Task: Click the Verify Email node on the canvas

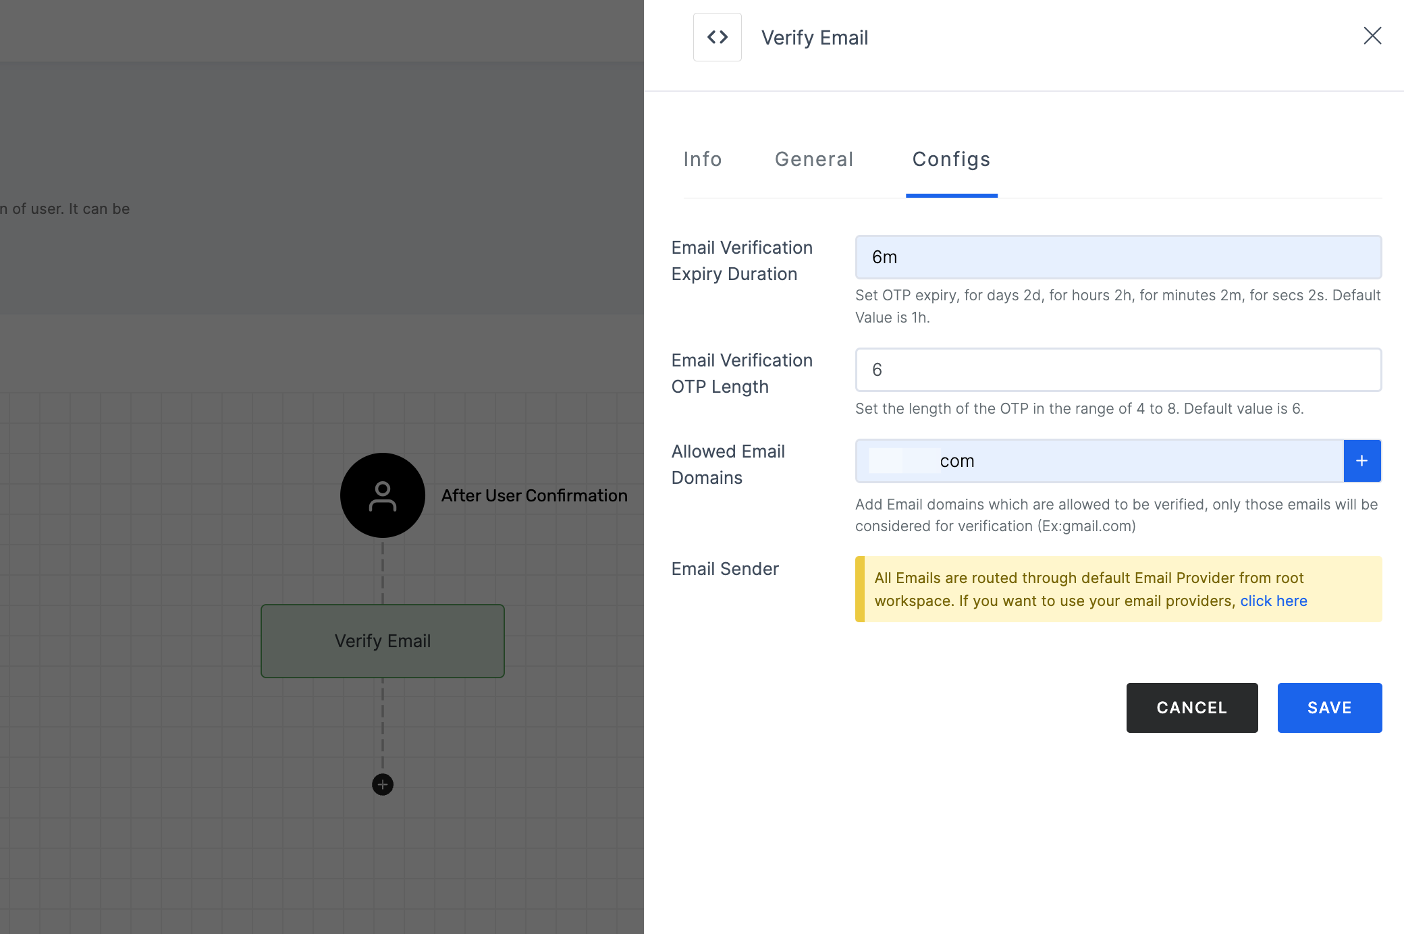Action: pyautogui.click(x=383, y=641)
